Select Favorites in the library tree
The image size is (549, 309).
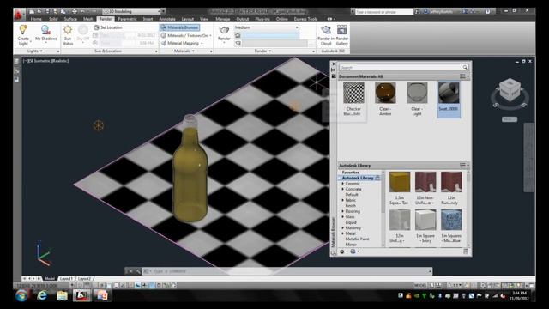pyautogui.click(x=351, y=173)
